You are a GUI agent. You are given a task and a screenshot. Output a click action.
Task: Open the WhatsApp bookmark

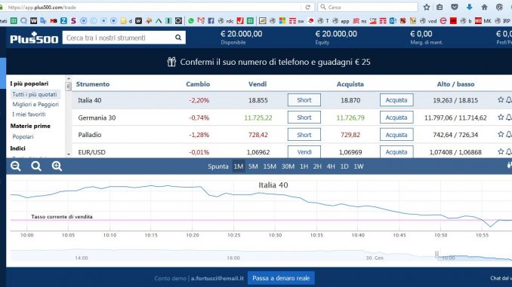(191, 21)
